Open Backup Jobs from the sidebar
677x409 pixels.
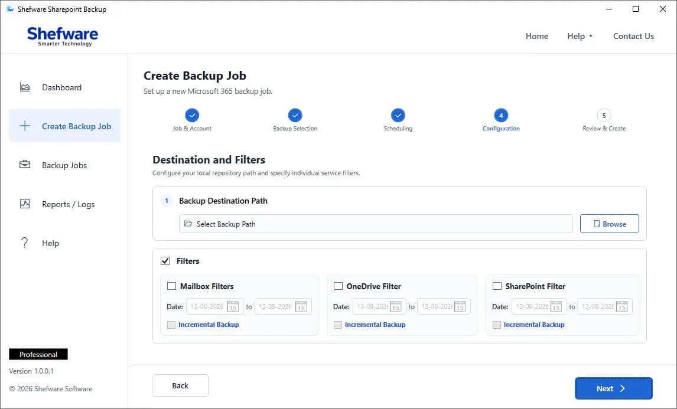pyautogui.click(x=65, y=165)
